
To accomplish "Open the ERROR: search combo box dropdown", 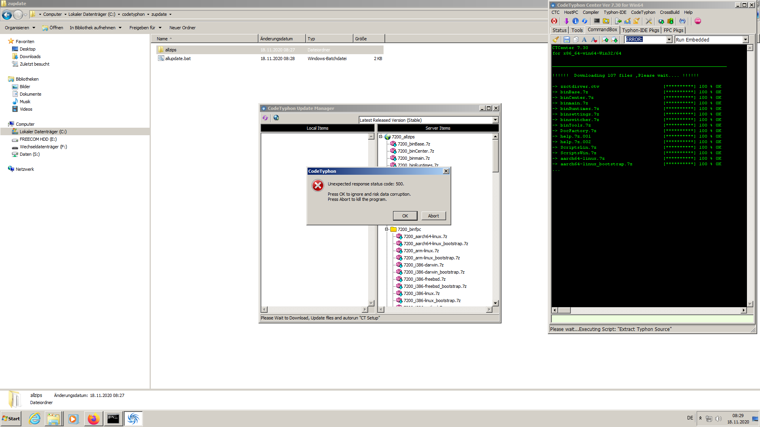I will point(669,40).
